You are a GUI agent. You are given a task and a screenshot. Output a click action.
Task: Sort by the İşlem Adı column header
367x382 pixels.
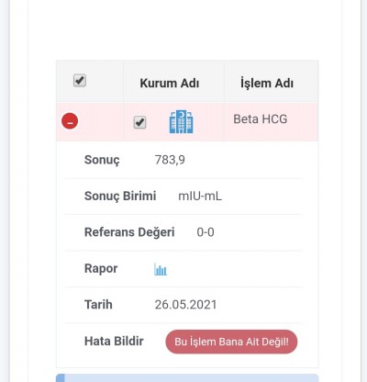(267, 83)
